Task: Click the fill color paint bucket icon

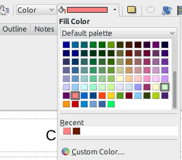Action: pos(62,10)
